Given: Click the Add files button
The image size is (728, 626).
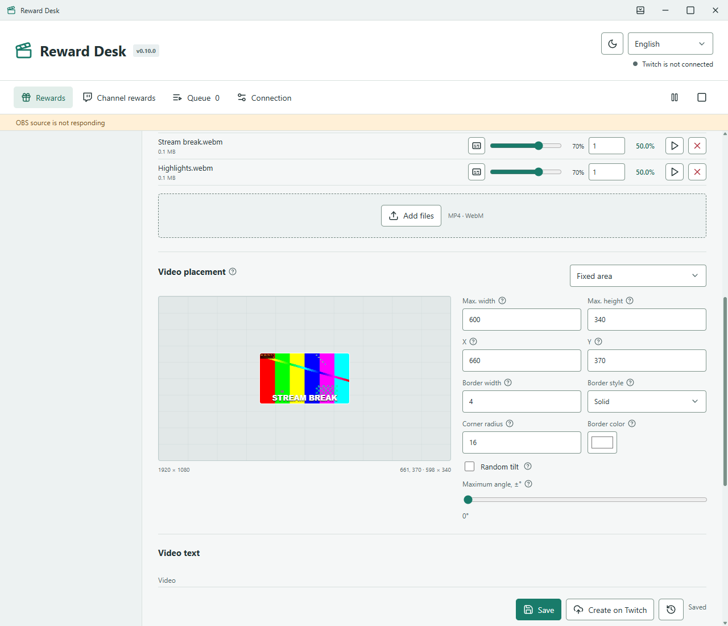Looking at the screenshot, I should click(411, 216).
